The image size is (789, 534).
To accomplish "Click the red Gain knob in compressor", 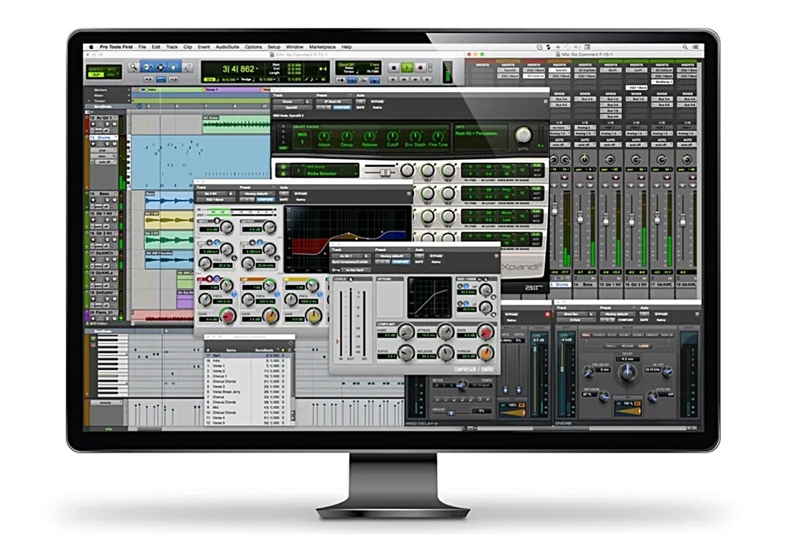I will 485,331.
